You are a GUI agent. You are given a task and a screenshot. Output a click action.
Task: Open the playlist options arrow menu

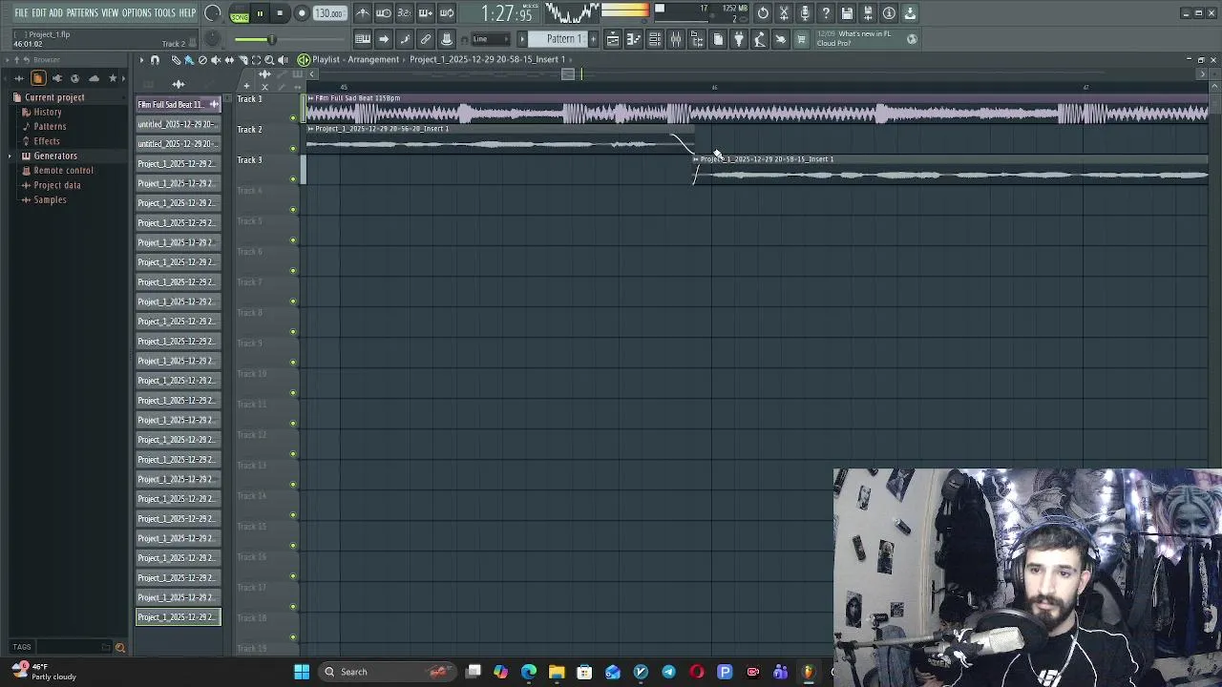click(141, 60)
